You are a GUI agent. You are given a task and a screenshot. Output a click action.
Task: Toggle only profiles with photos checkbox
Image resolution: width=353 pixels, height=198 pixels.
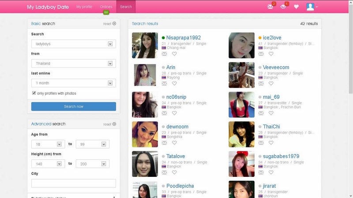click(x=34, y=93)
